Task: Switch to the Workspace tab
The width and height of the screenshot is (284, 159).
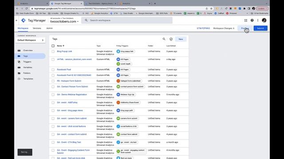Action: (x=23, y=28)
